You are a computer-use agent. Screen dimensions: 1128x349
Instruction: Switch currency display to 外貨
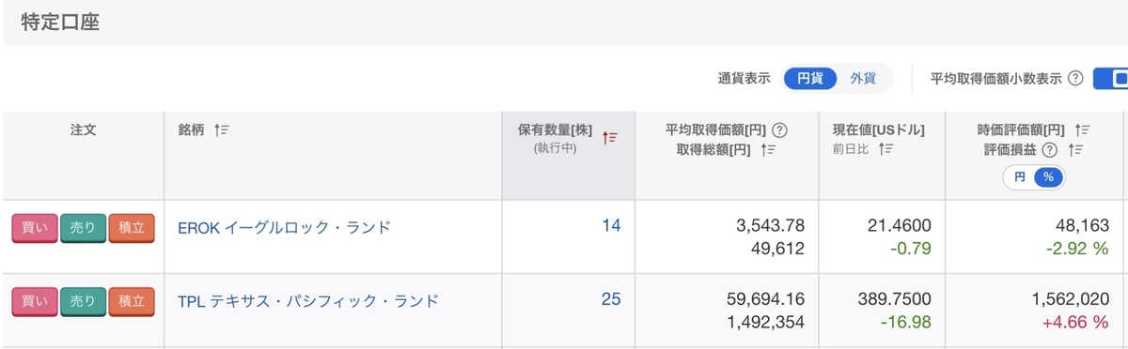pos(863,79)
